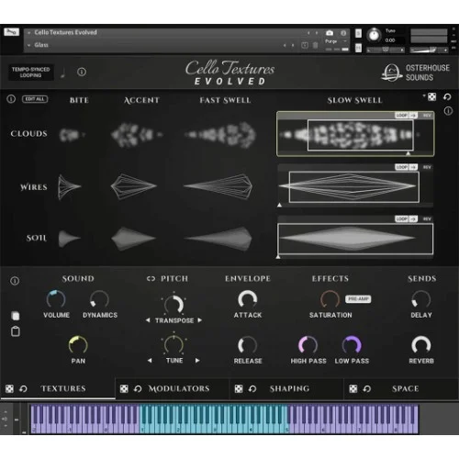The width and height of the screenshot is (459, 459).
Task: Step Transpose up with the right arrow
Action: pyautogui.click(x=200, y=320)
